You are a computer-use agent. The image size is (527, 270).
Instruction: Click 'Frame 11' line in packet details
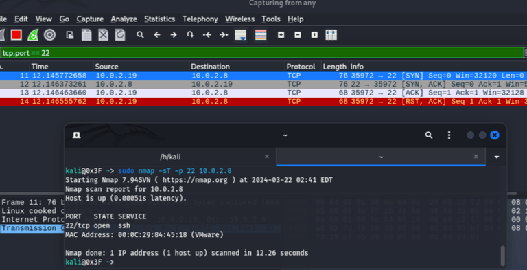(33, 203)
